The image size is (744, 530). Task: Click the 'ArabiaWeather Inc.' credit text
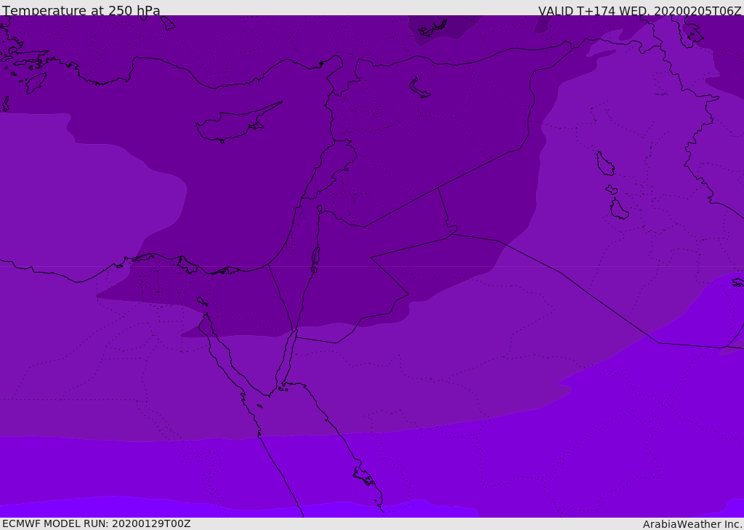click(693, 524)
